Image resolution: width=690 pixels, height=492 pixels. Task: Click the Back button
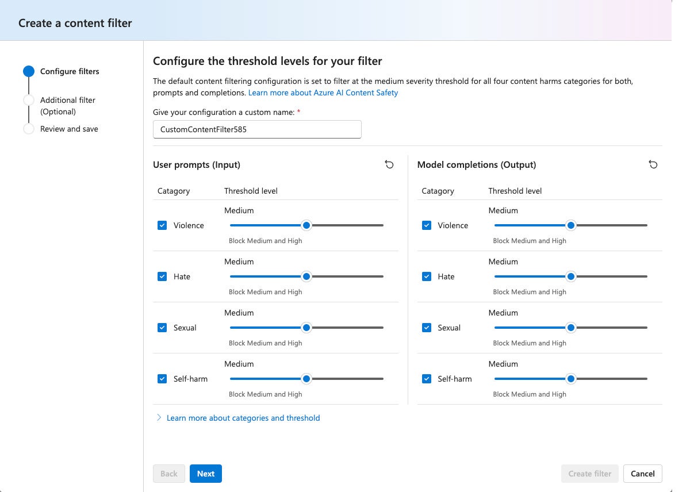169,474
